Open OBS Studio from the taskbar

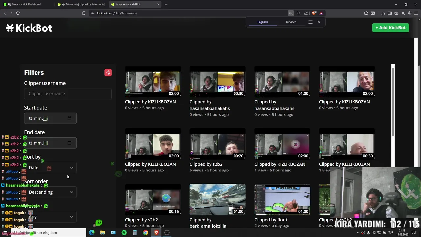click(x=167, y=233)
